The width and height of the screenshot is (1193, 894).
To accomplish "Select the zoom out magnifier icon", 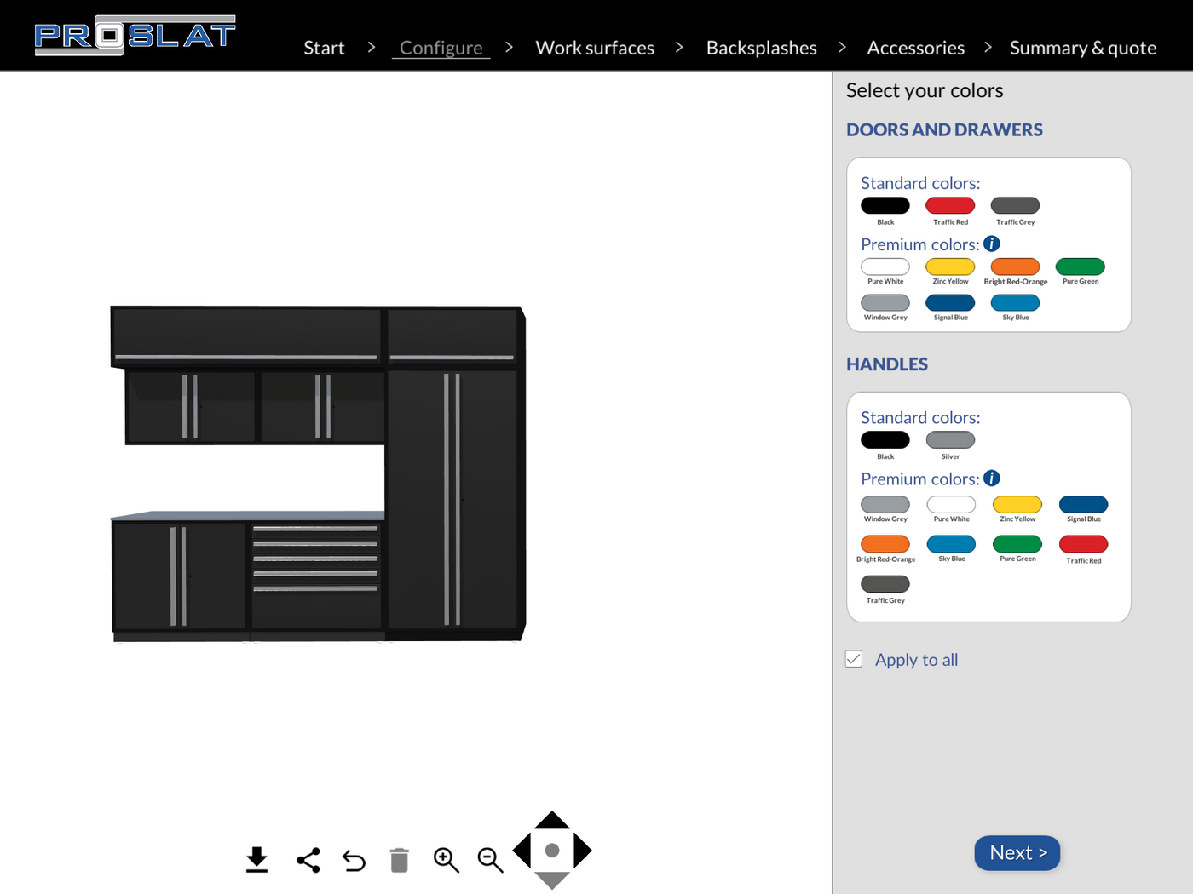I will tap(490, 860).
